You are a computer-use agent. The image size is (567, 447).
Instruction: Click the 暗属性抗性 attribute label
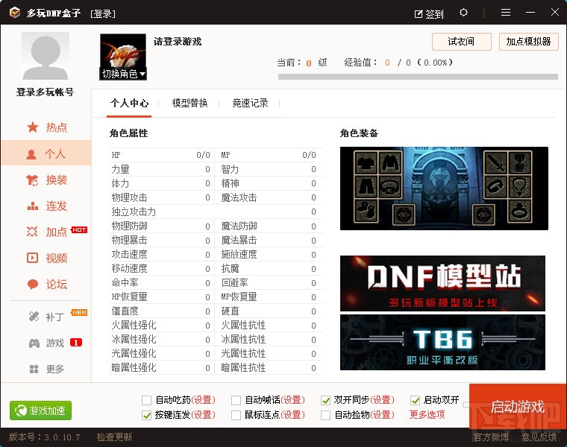click(x=243, y=367)
